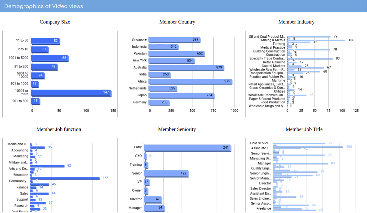Image resolution: width=367 pixels, height=213 pixels.
Task: Click the 'Sales Director' label in Member Job Title
Action: pyautogui.click(x=261, y=189)
